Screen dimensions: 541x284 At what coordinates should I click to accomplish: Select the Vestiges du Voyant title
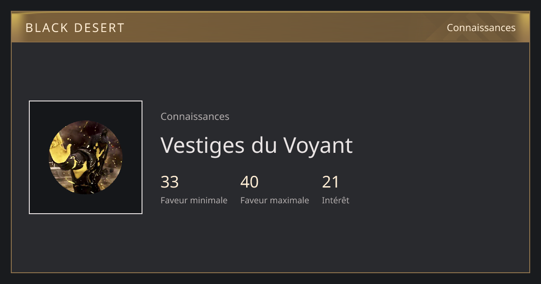[257, 145]
